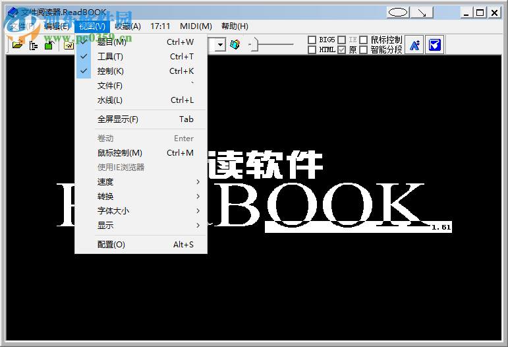Enable the 智能分段 checkbox
508x347 pixels.
[364, 49]
